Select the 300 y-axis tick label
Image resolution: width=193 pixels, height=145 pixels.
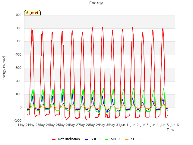tap(18, 68)
